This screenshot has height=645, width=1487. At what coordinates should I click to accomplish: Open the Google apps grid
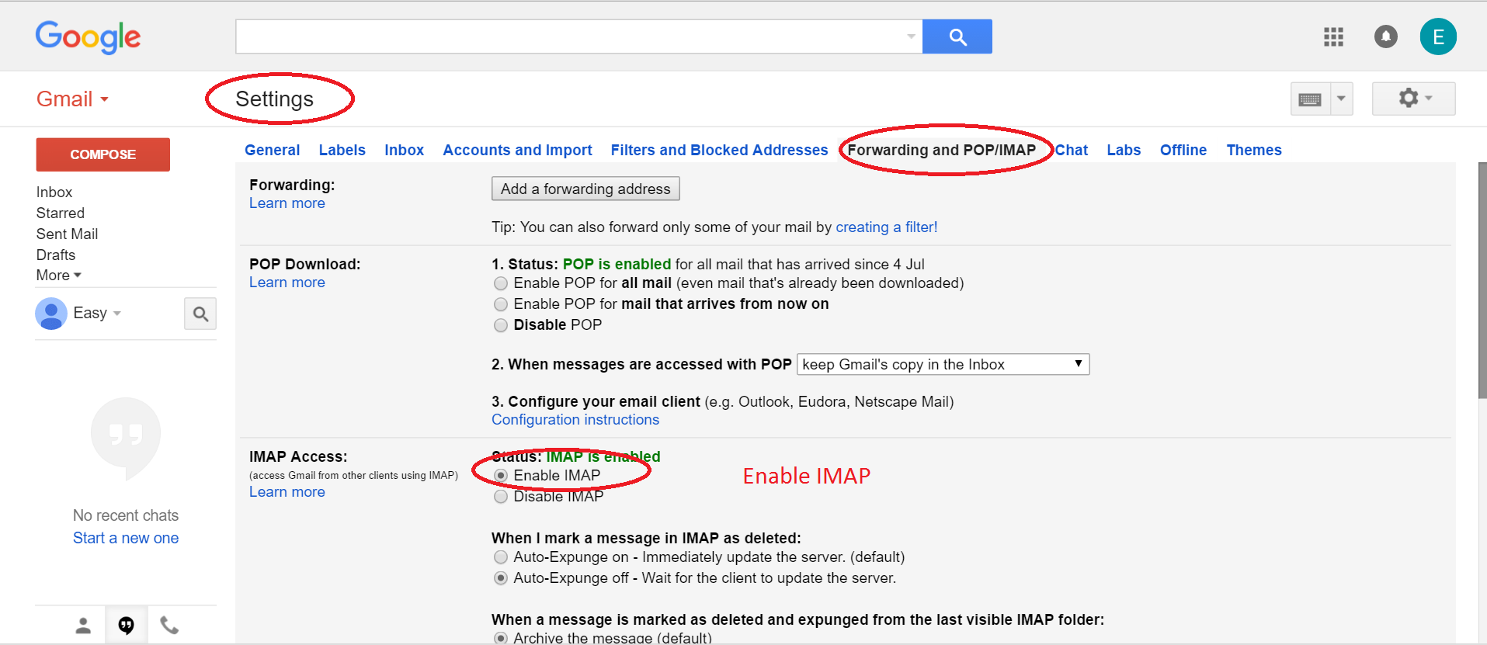[x=1333, y=36]
